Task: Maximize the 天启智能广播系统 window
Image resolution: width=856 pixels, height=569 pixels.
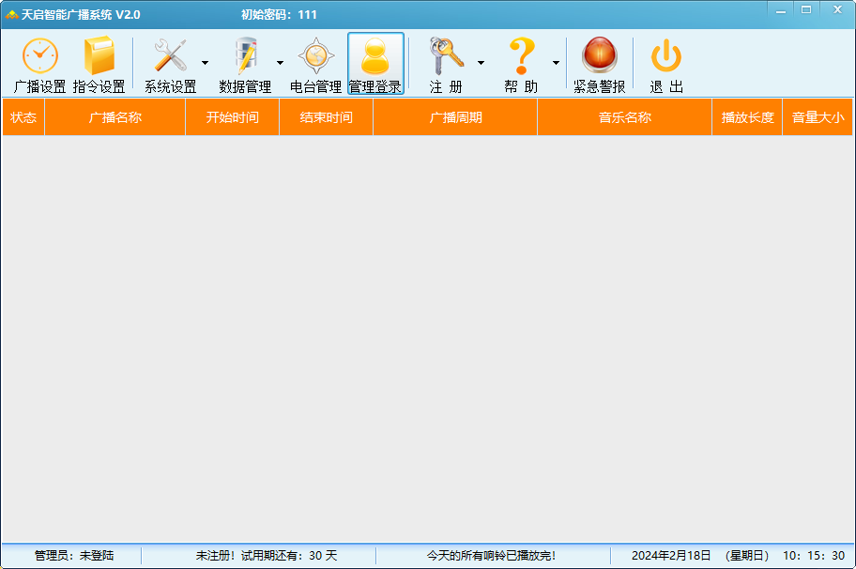Action: click(x=806, y=9)
